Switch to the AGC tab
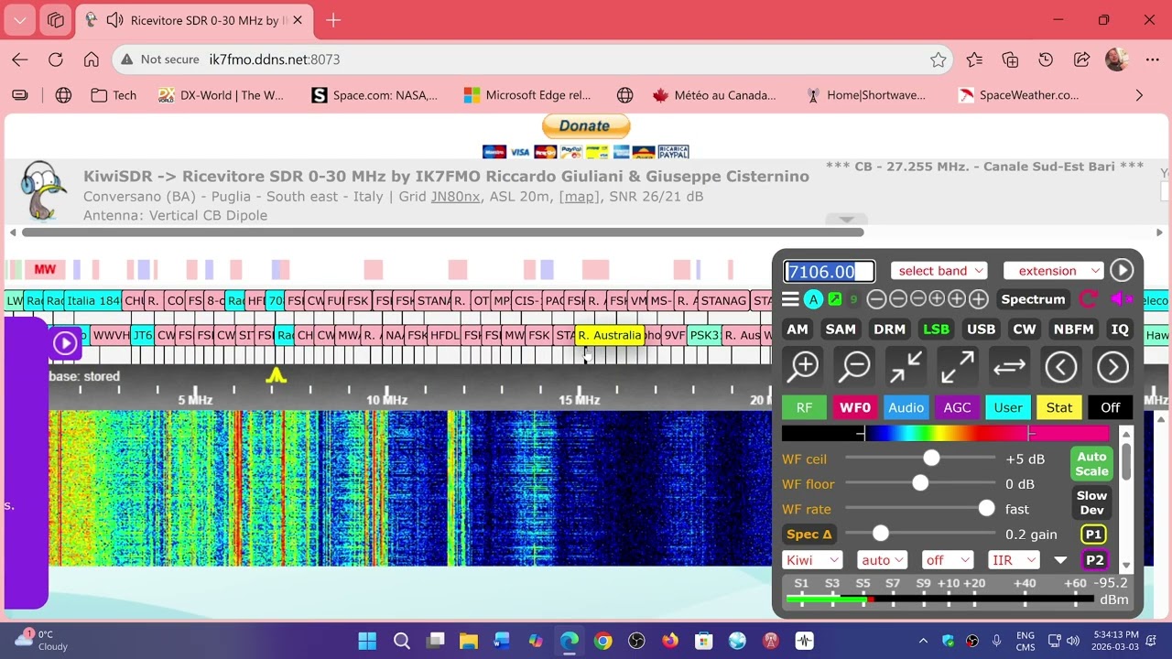The image size is (1172, 659). click(x=957, y=408)
